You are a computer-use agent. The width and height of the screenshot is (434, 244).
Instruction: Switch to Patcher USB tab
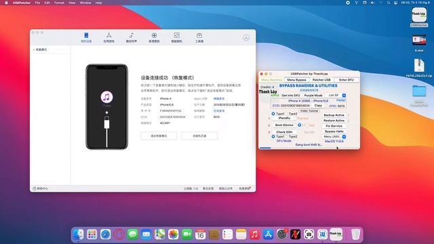tap(321, 80)
